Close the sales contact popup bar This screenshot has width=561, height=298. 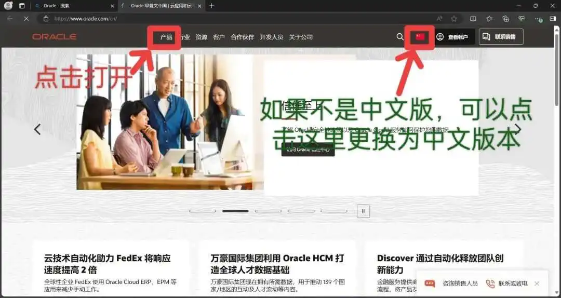point(537,283)
